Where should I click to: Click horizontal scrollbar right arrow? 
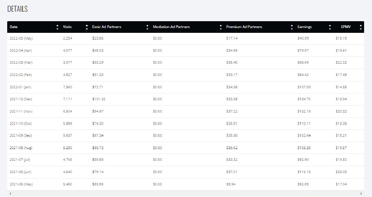click(x=361, y=194)
